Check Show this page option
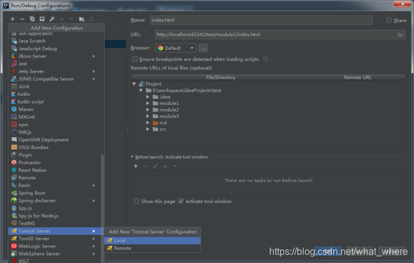 [136, 201]
